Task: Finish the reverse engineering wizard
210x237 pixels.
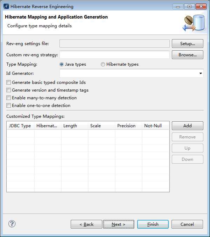Action: [153, 224]
